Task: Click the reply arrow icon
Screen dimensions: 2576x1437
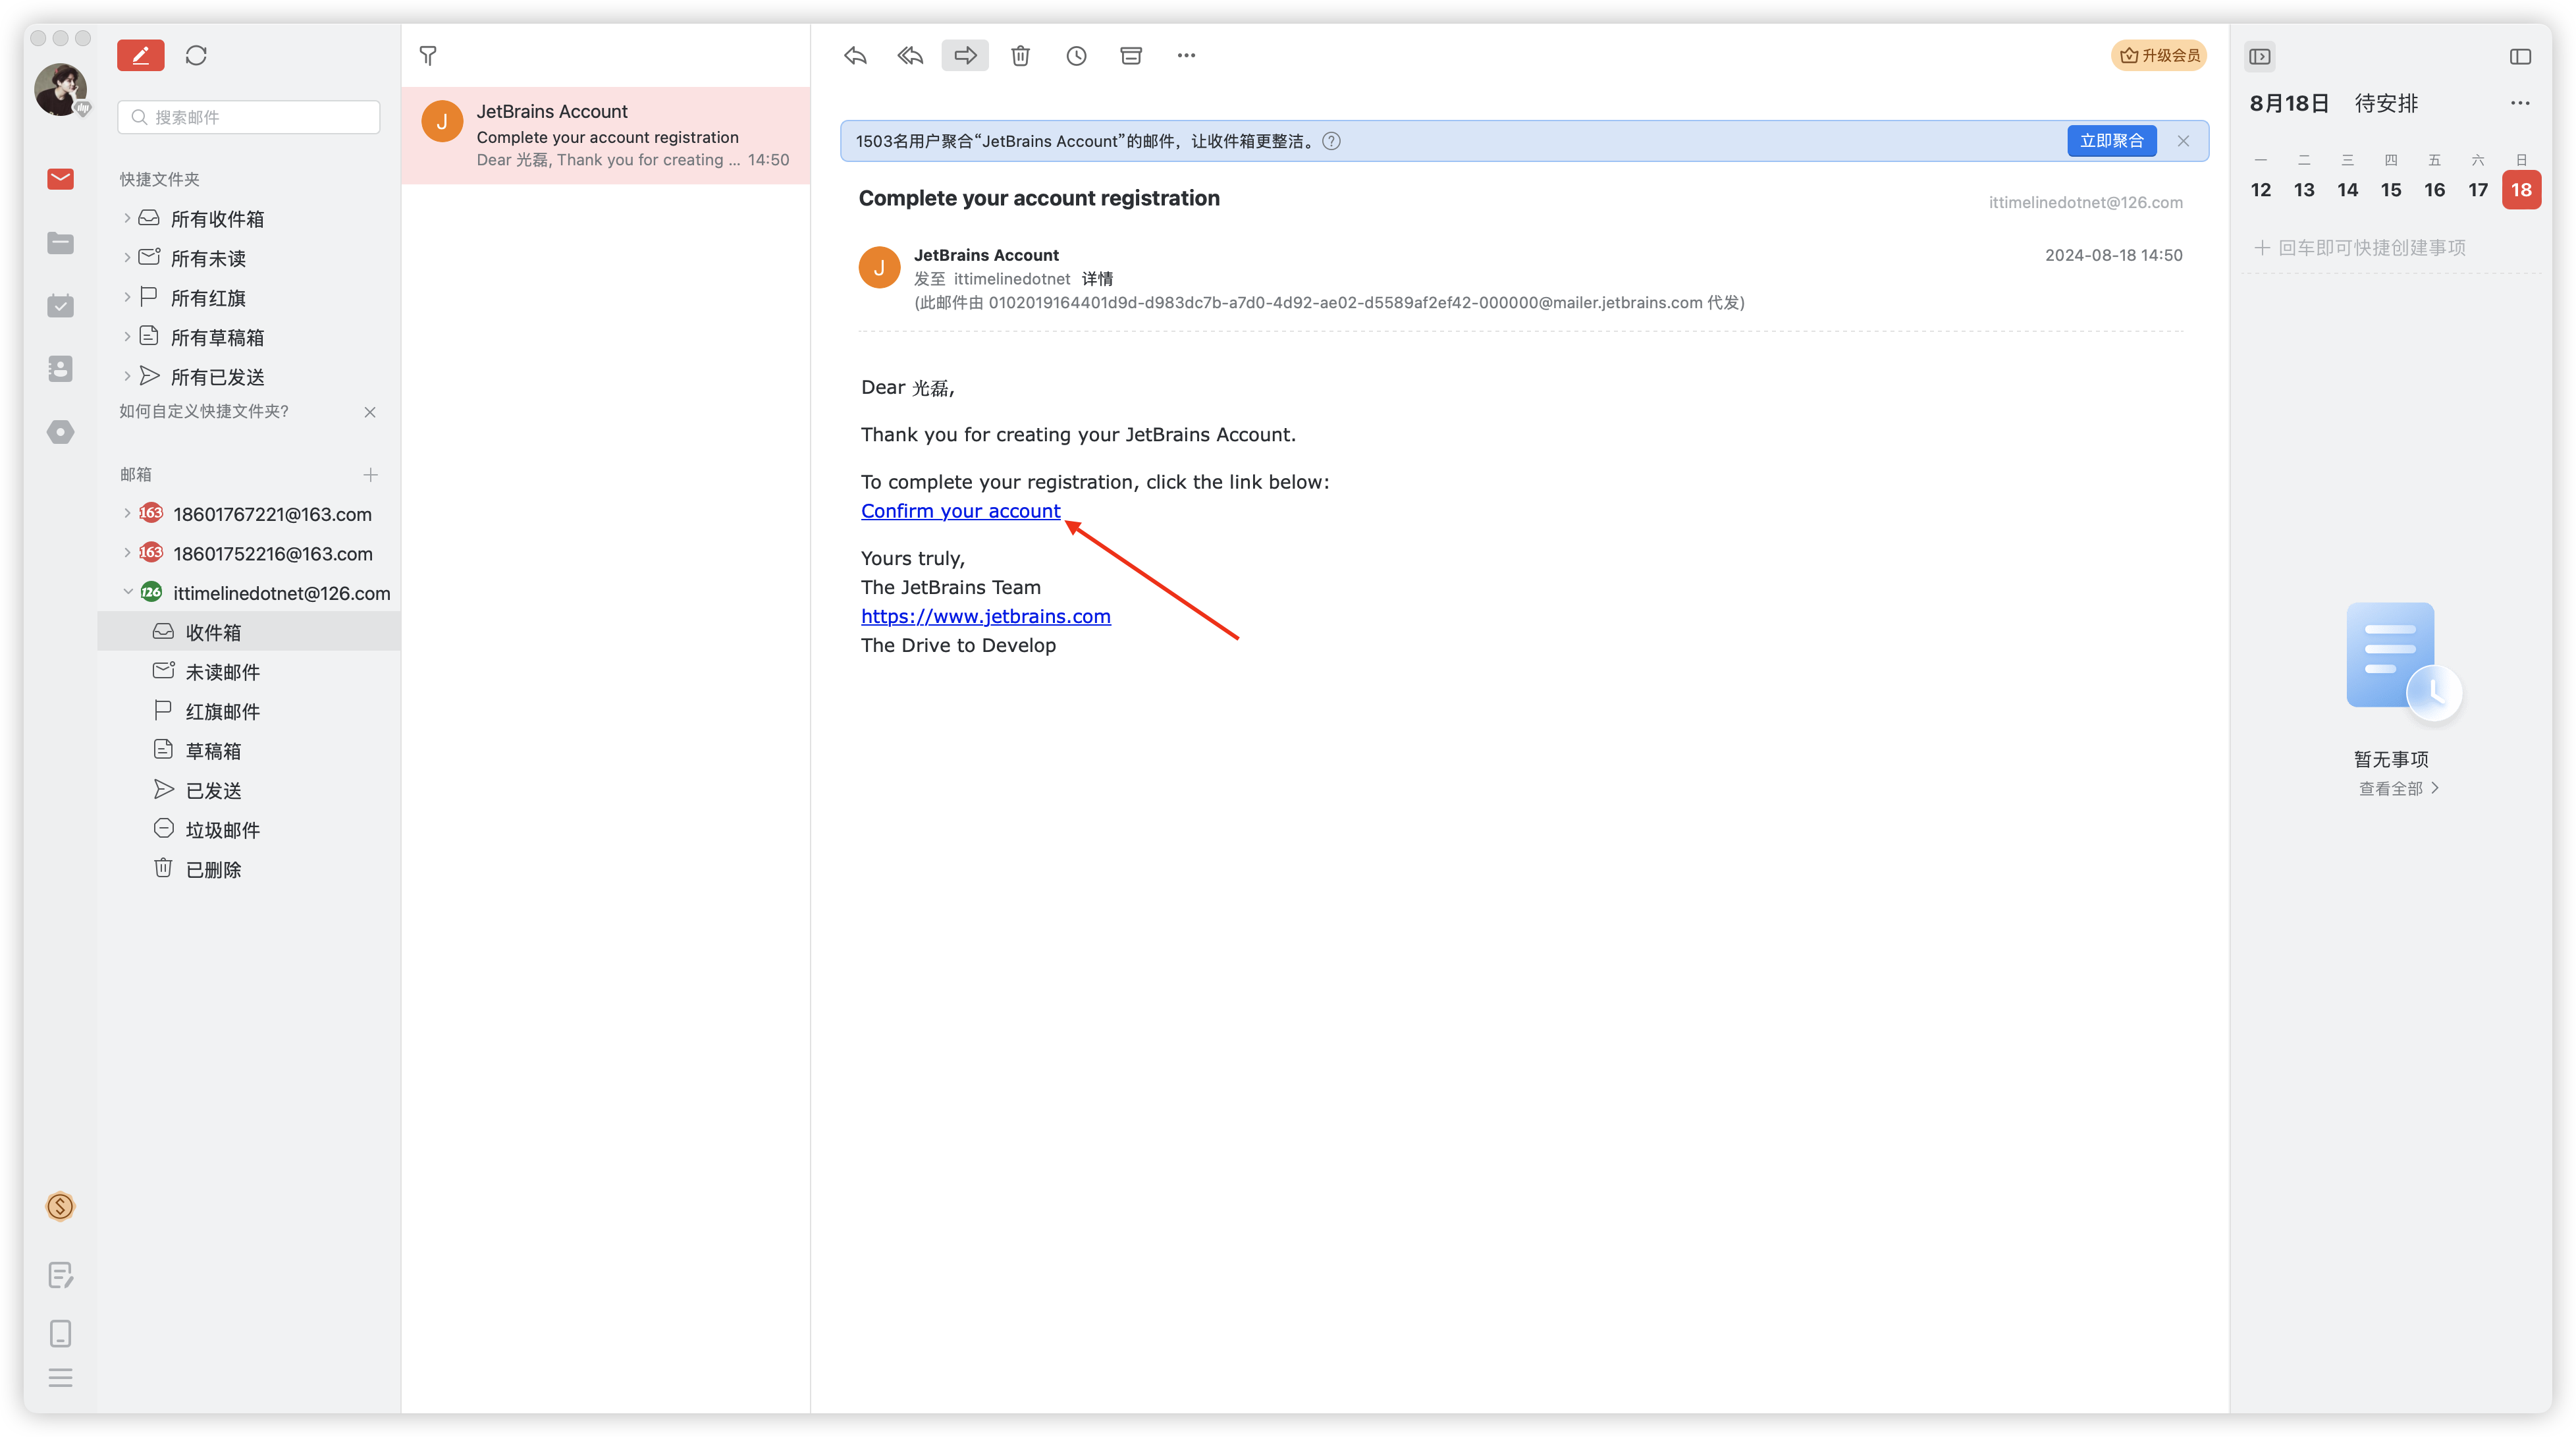Action: 855,55
